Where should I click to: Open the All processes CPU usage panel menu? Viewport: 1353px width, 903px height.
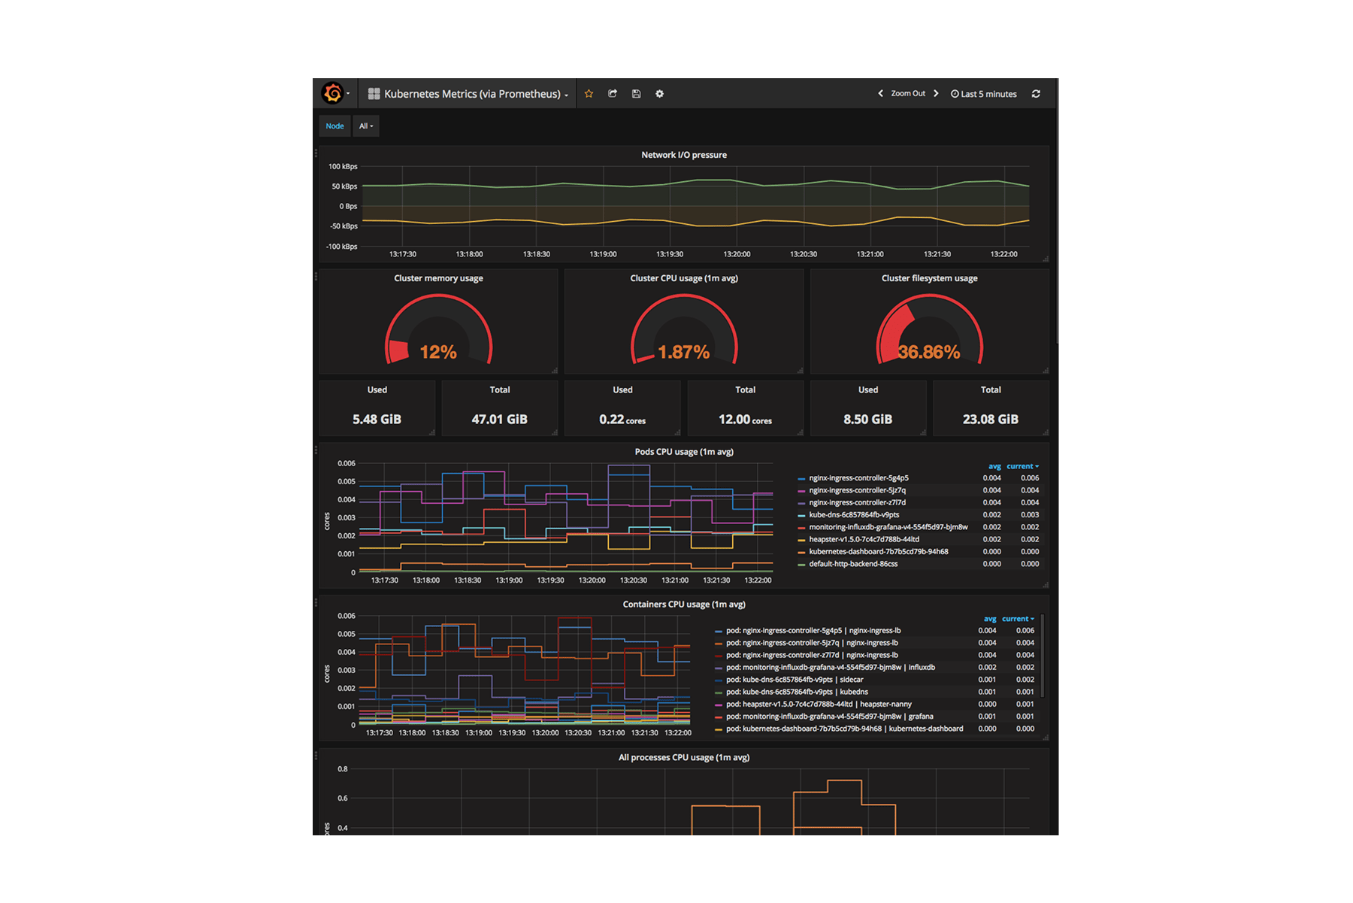(x=684, y=758)
